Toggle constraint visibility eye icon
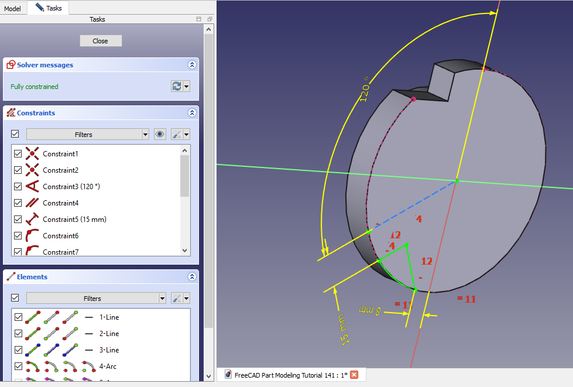 coord(160,134)
